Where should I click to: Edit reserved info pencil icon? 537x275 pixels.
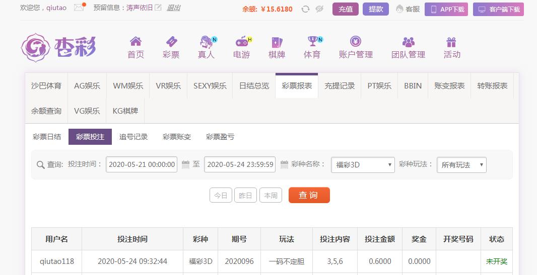point(158,8)
